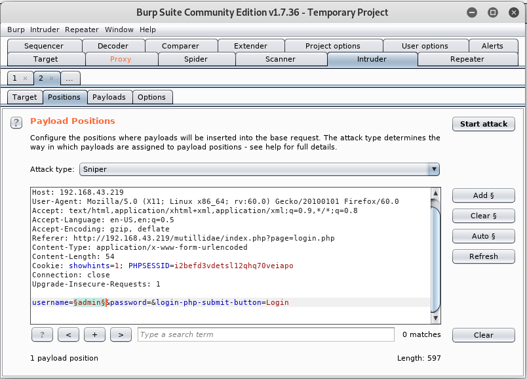
Task: Click the Add § button
Action: [484, 195]
